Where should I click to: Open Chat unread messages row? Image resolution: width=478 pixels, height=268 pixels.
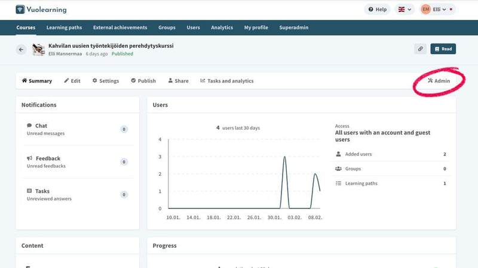tap(78, 129)
